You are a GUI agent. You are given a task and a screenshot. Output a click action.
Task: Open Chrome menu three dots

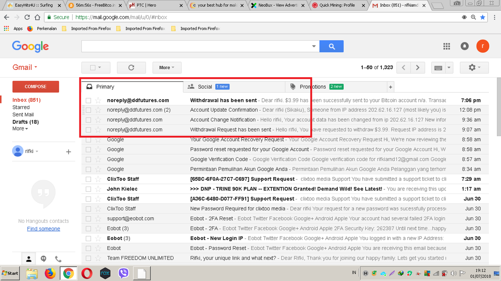tap(494, 17)
